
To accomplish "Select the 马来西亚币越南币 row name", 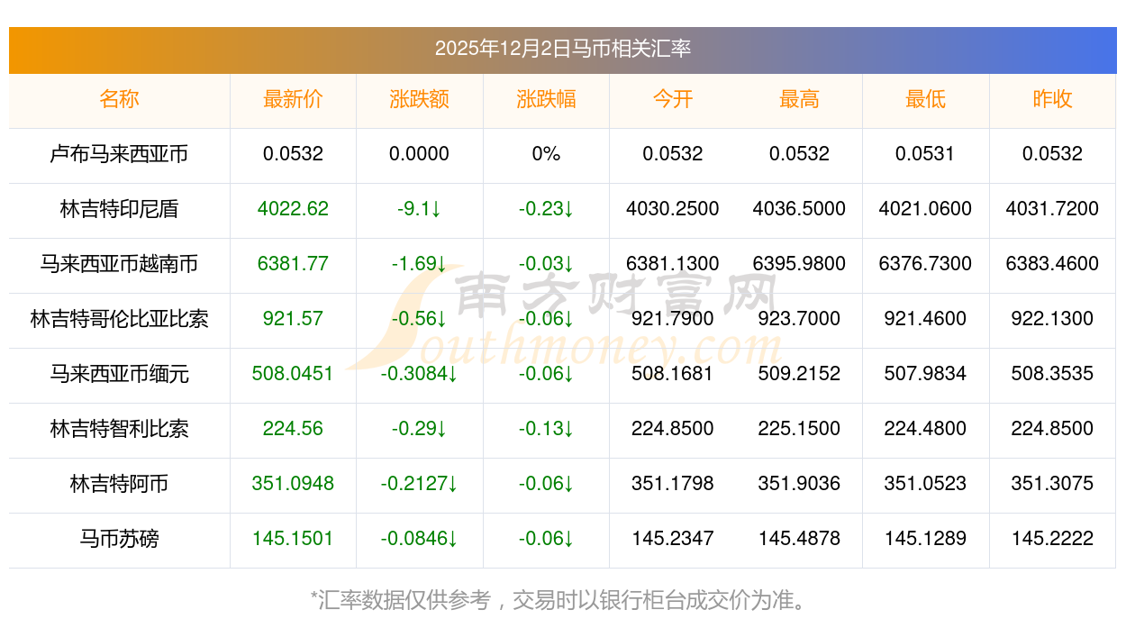I will point(120,264).
